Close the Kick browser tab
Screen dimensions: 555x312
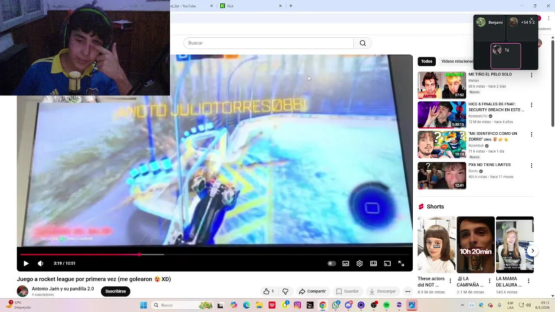coord(280,6)
